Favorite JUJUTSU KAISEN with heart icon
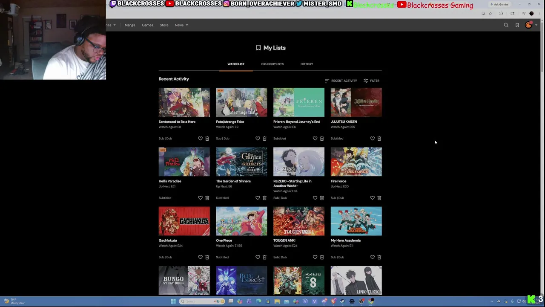Image resolution: width=545 pixels, height=307 pixels. pos(372,139)
